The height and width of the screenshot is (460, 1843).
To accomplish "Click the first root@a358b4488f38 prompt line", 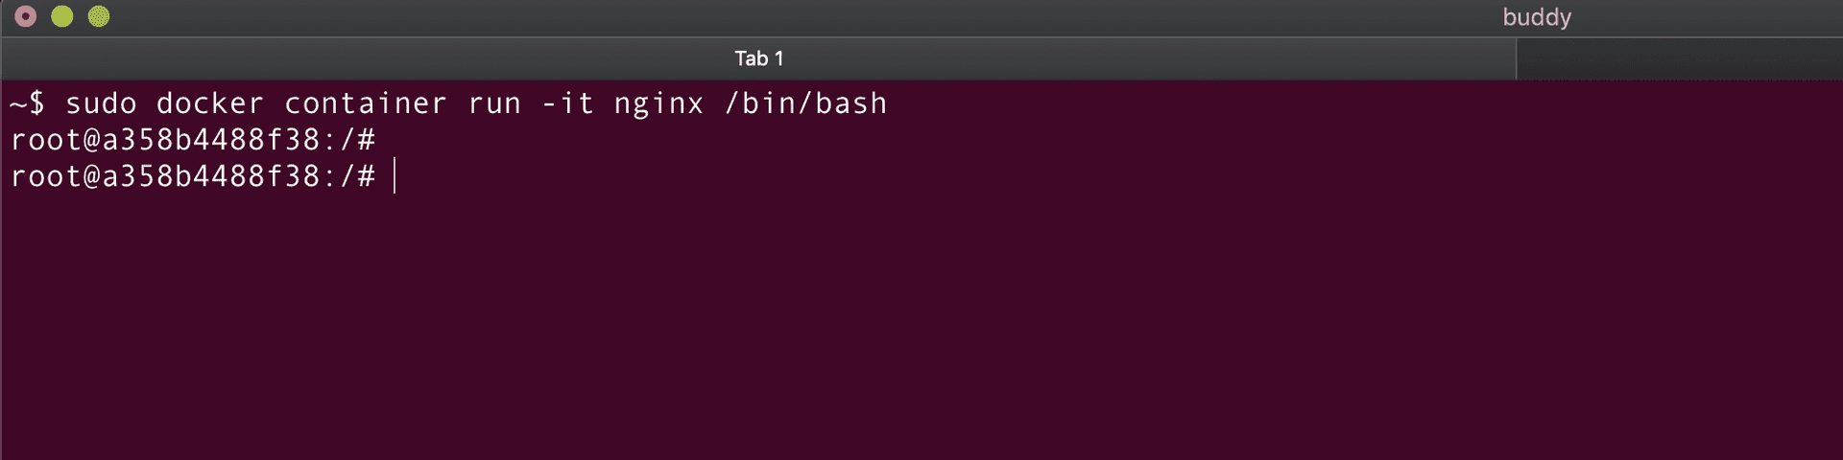I will (163, 140).
